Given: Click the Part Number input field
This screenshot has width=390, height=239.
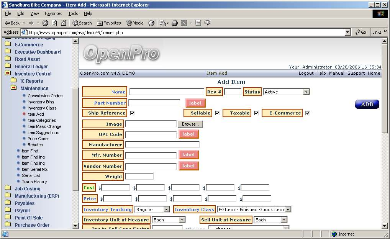Looking at the screenshot, I should coord(154,103).
